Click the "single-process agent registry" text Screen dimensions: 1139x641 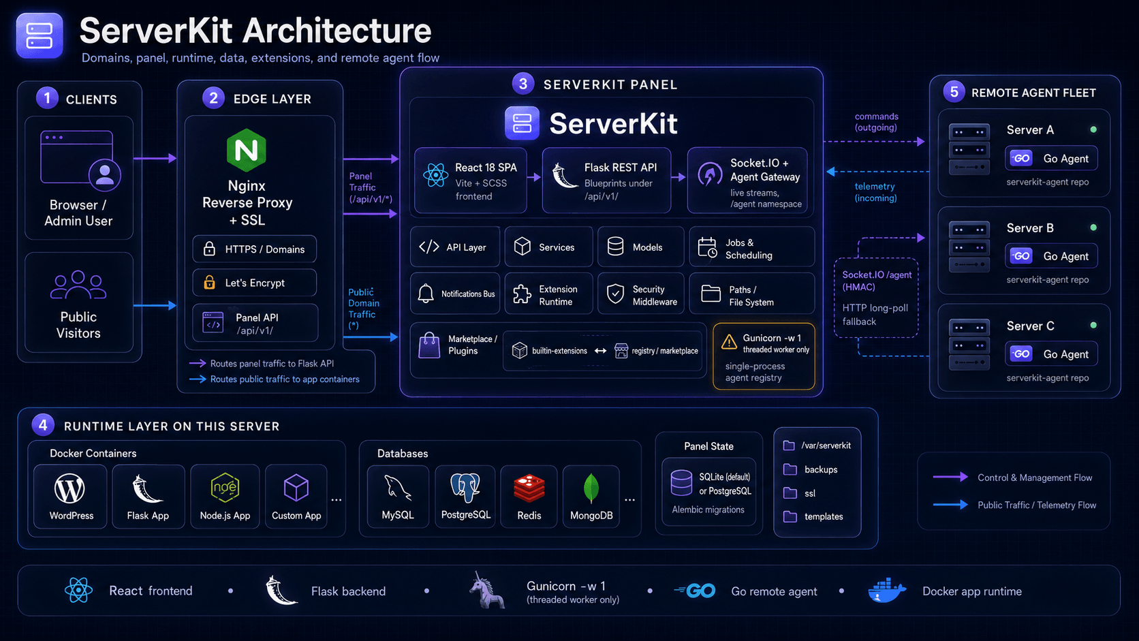pos(755,372)
